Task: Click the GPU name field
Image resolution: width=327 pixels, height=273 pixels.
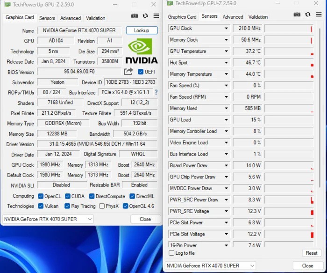Action: click(x=79, y=30)
